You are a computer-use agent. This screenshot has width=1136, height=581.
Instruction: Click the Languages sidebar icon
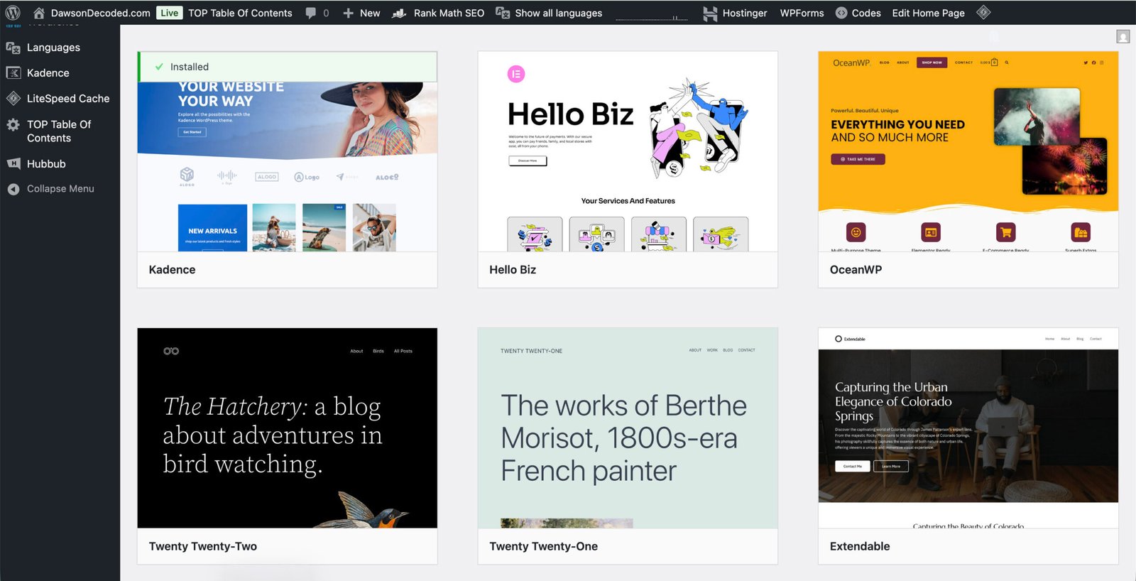coord(13,48)
